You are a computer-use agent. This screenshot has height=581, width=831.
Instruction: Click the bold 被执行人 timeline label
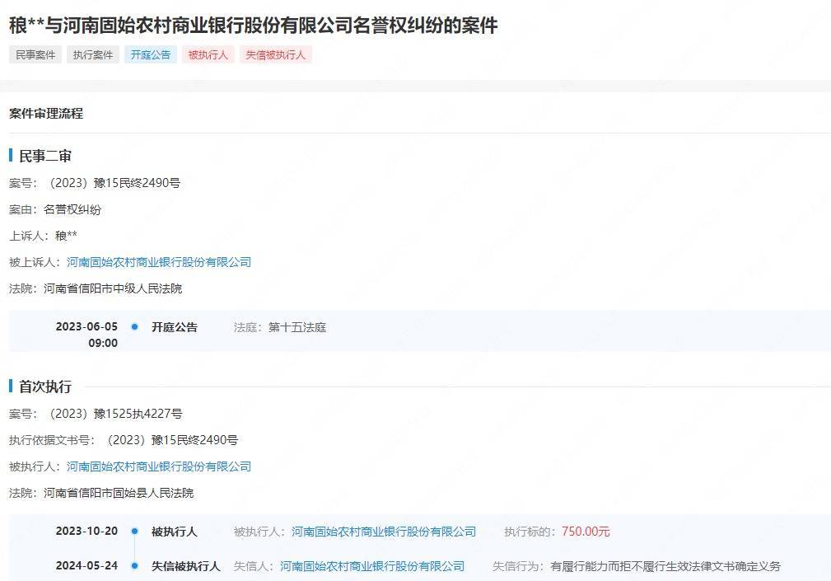pos(175,532)
